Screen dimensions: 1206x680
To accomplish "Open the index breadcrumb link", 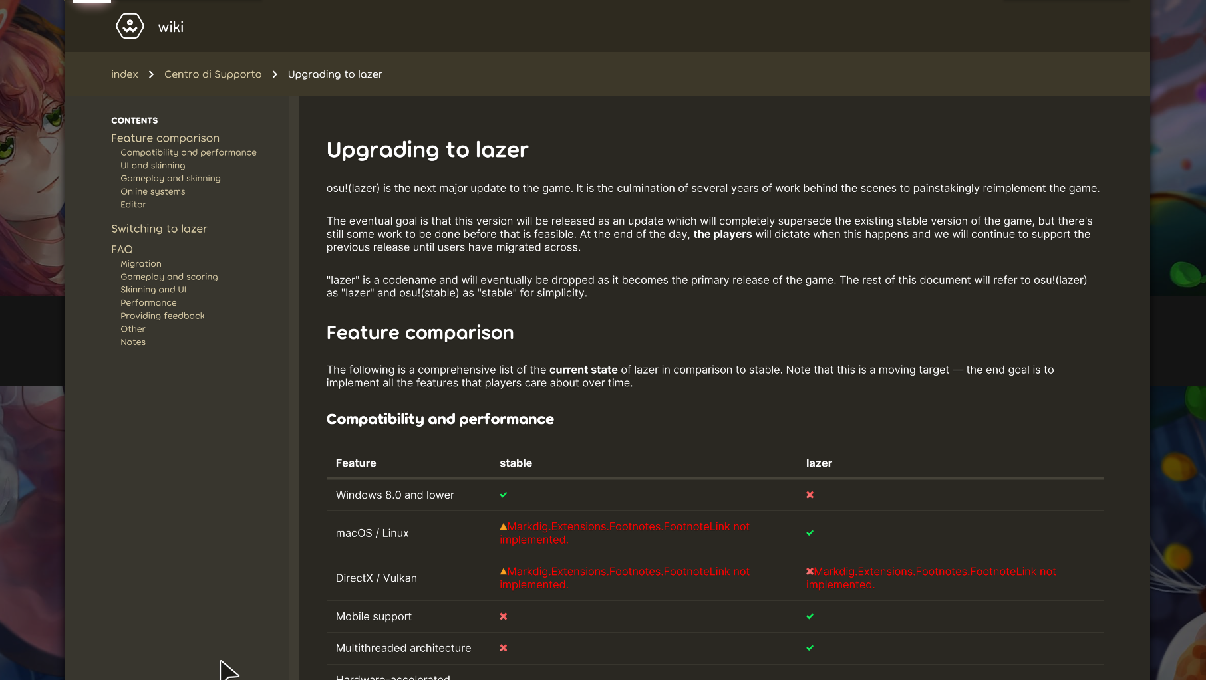I will 124,74.
